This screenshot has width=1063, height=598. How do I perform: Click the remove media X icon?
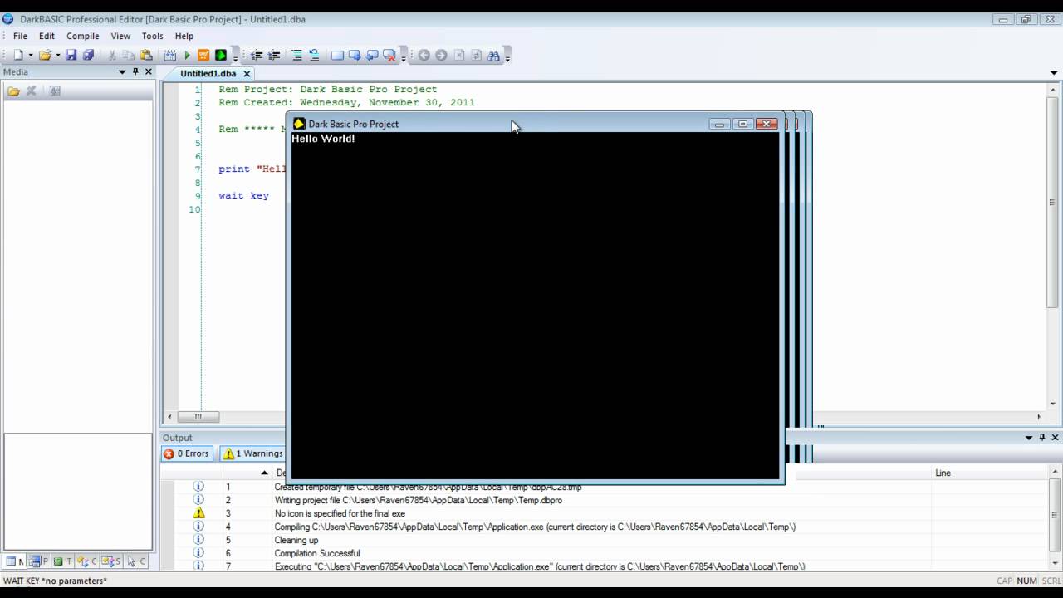32,91
